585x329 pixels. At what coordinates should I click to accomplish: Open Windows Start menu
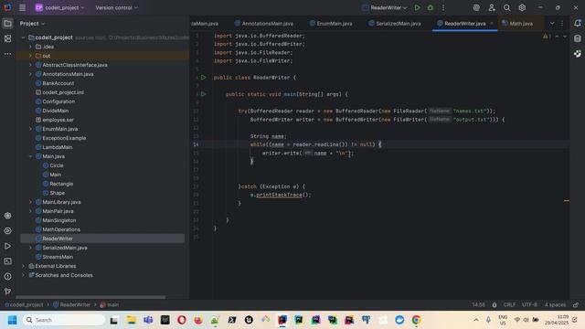(x=12, y=320)
